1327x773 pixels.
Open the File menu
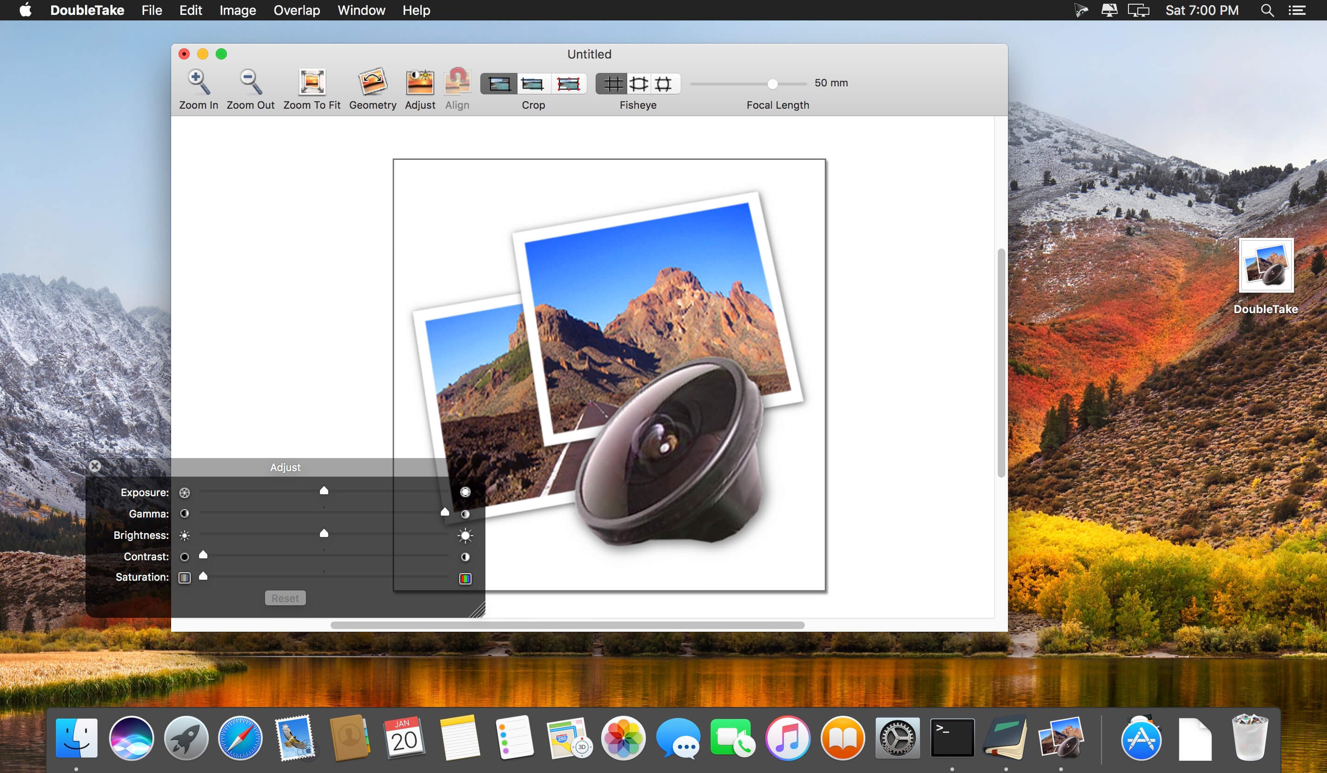pos(152,10)
